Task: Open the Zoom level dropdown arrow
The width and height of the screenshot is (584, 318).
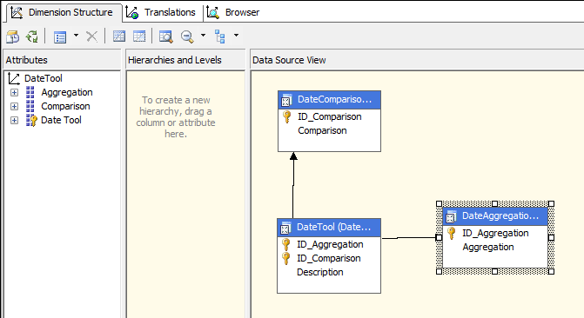Action: click(x=203, y=36)
